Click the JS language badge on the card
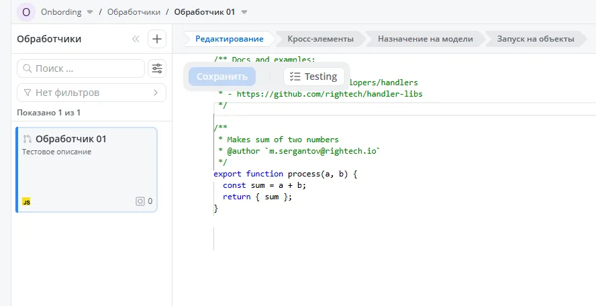 click(26, 201)
